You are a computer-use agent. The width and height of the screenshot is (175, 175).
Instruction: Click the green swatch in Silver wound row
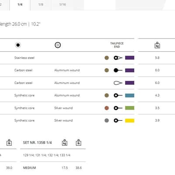(129, 108)
